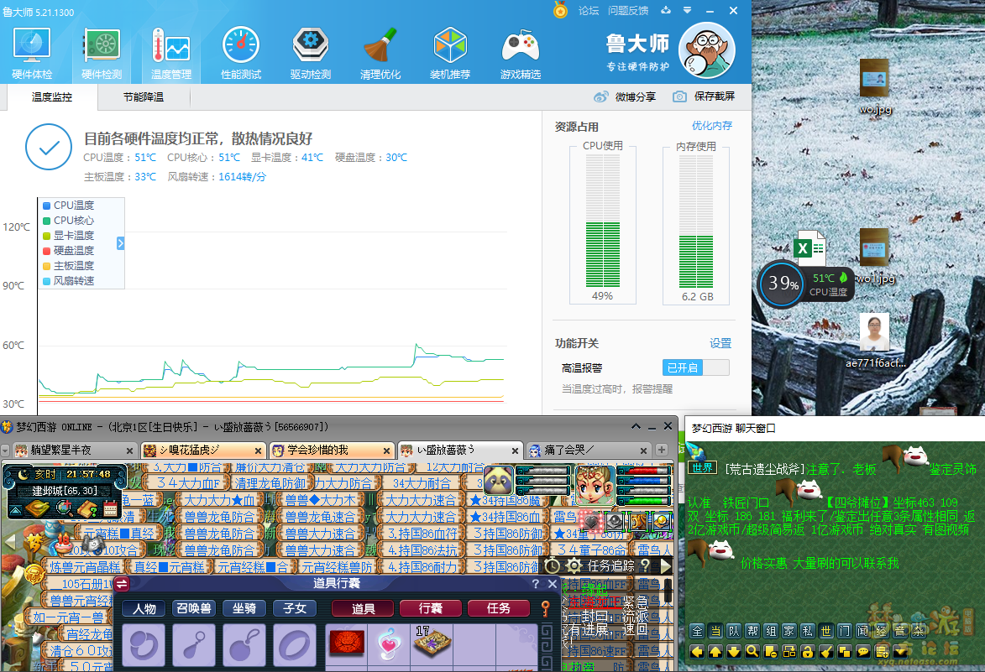This screenshot has width=985, height=672.
Task: Click the yellow down arrow in chat window
Action: point(734,651)
